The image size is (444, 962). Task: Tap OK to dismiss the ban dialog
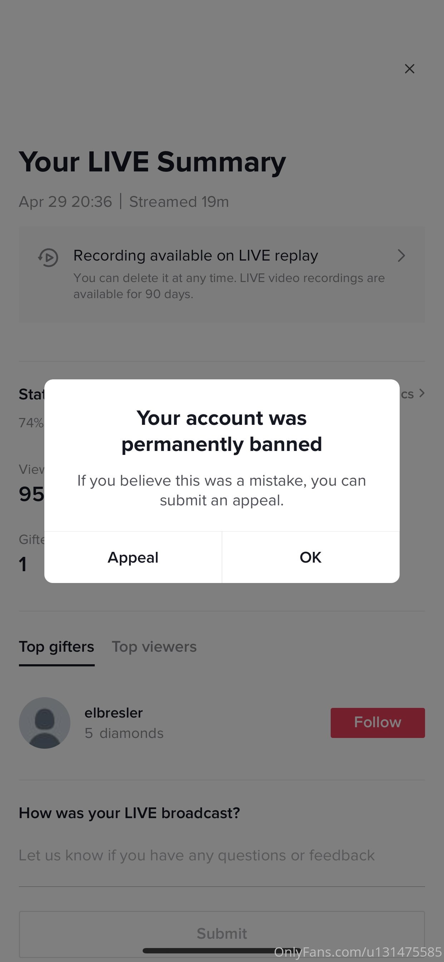click(311, 557)
